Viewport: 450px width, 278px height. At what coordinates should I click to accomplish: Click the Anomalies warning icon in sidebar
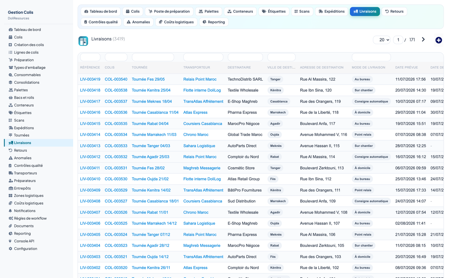[11, 158]
